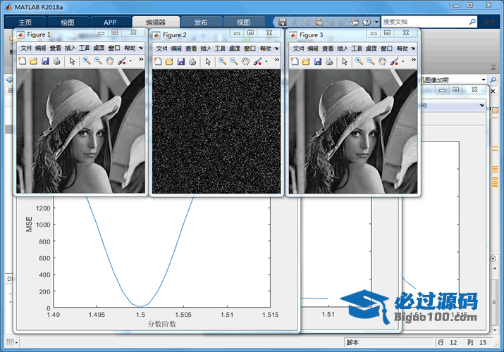Viewport: 504px width, 352px height.
Task: Activate Zoom Out tool in Figure 3
Action: [x=371, y=61]
